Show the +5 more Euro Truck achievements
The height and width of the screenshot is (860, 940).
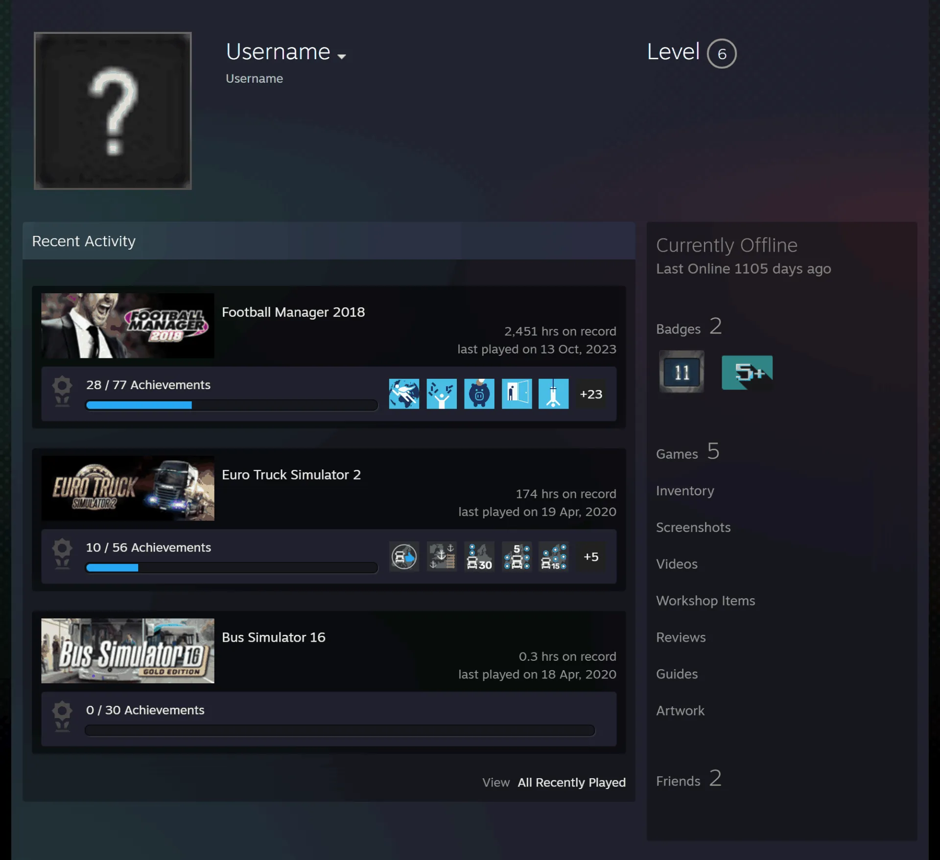(x=591, y=557)
